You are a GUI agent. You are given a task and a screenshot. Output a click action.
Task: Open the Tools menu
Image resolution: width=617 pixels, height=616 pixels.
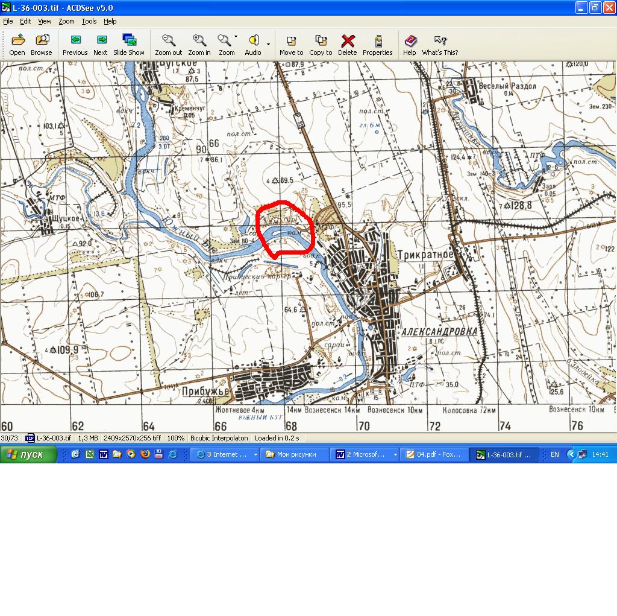pyautogui.click(x=89, y=21)
